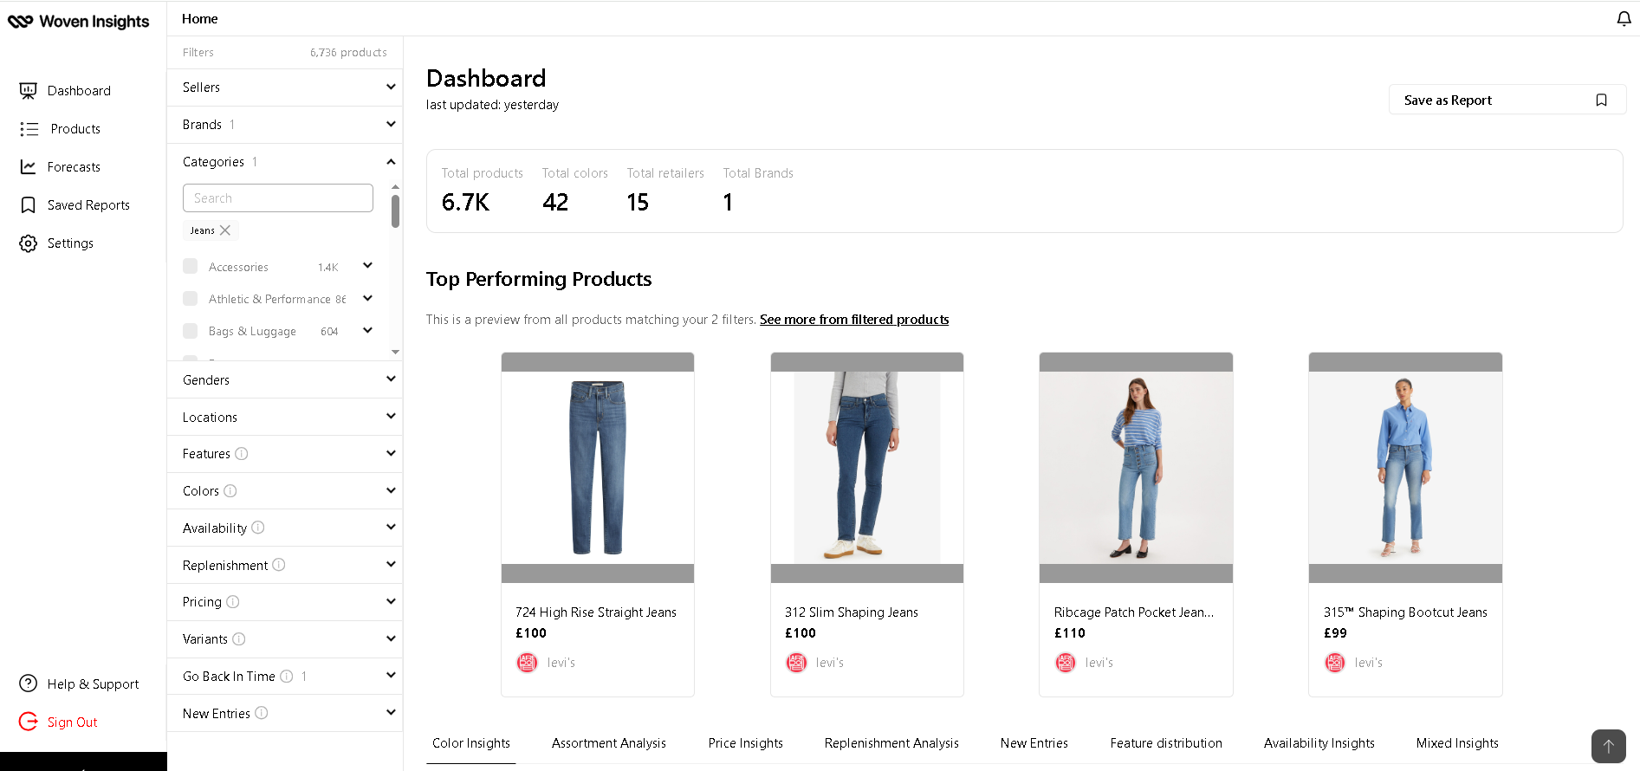
Task: Click bookmark icon in Save as Report
Action: coord(1601,100)
